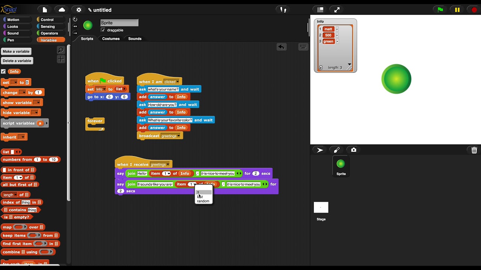Paint a new sprite brush icon
The width and height of the screenshot is (481, 270).
tap(337, 150)
